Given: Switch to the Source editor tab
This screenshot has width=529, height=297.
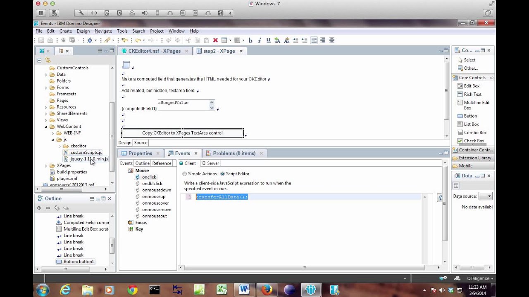Looking at the screenshot, I should coord(141,143).
